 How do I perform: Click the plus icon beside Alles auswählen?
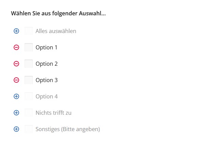(x=16, y=31)
